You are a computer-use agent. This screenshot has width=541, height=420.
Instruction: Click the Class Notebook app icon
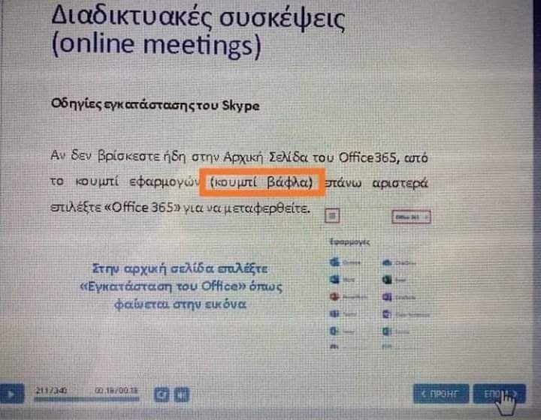(x=387, y=314)
